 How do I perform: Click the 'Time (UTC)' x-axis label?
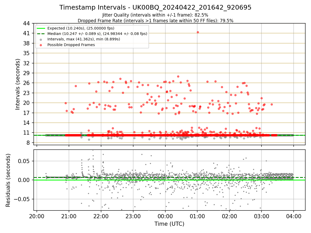point(169,224)
